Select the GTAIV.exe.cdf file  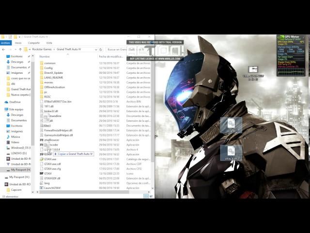pyautogui.click(x=52, y=164)
